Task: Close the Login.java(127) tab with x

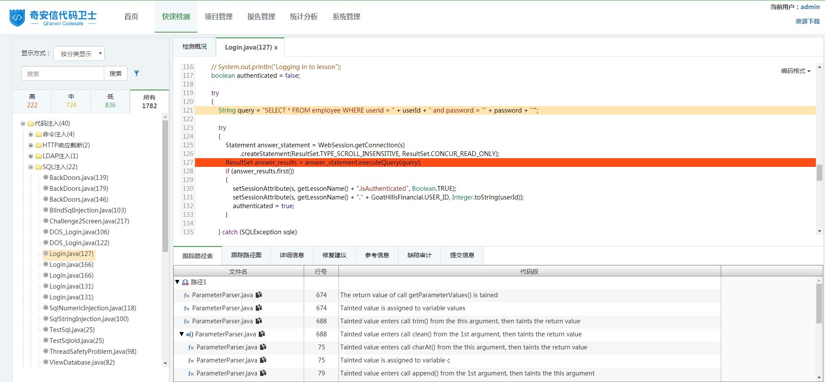Action: point(276,48)
